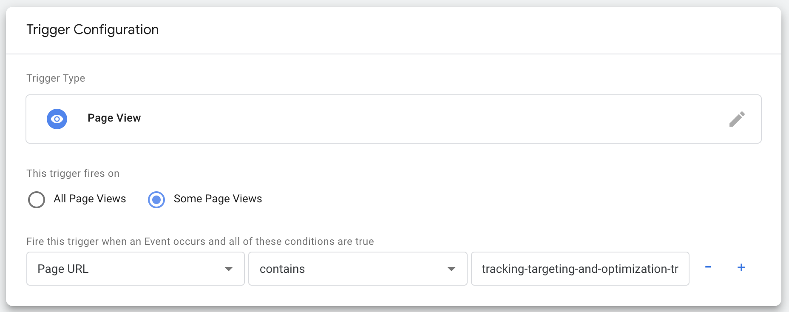Remove condition with the minus icon
The height and width of the screenshot is (312, 789).
click(708, 267)
